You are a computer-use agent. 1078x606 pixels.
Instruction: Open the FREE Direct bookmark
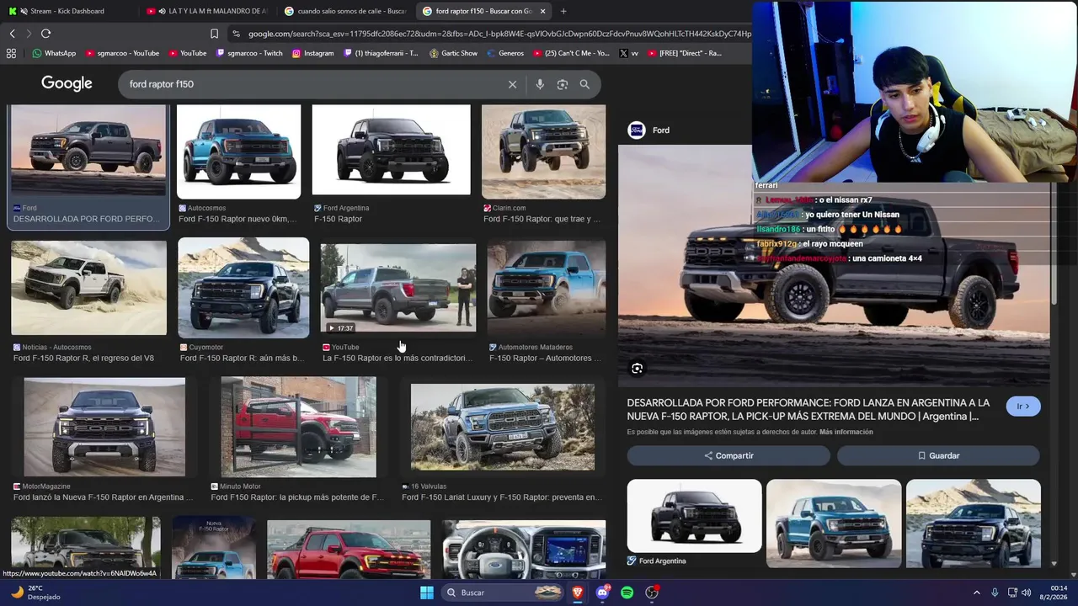click(x=685, y=53)
